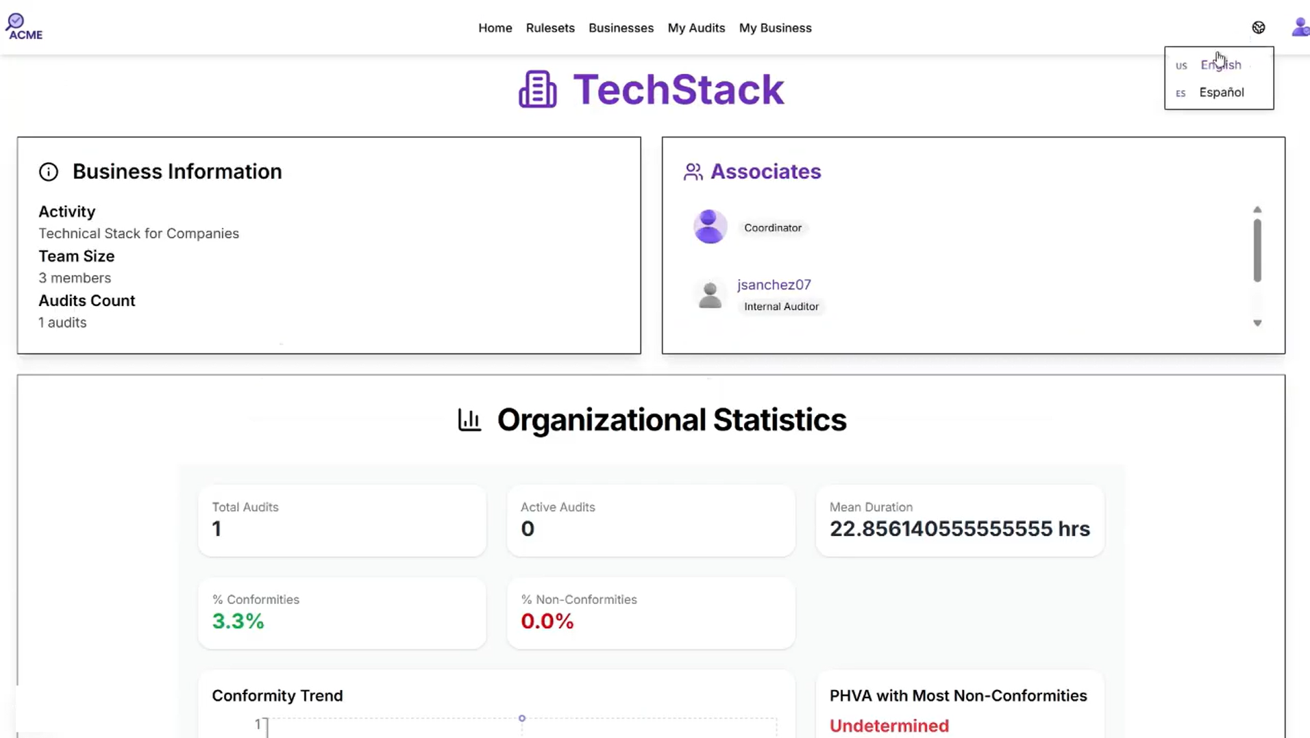
Task: Click the Organizational Statistics chart icon
Action: pyautogui.click(x=470, y=420)
